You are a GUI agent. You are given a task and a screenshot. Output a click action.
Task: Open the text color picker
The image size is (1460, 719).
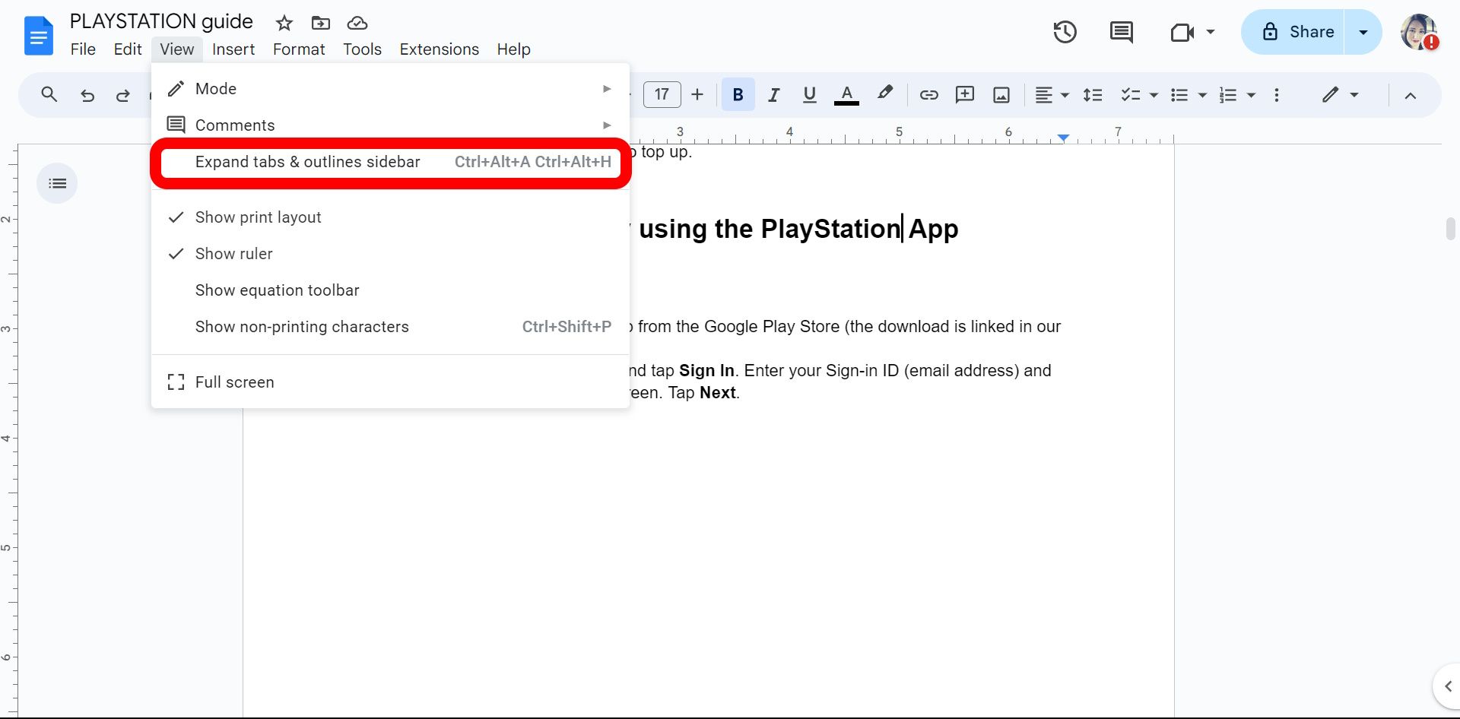click(846, 94)
